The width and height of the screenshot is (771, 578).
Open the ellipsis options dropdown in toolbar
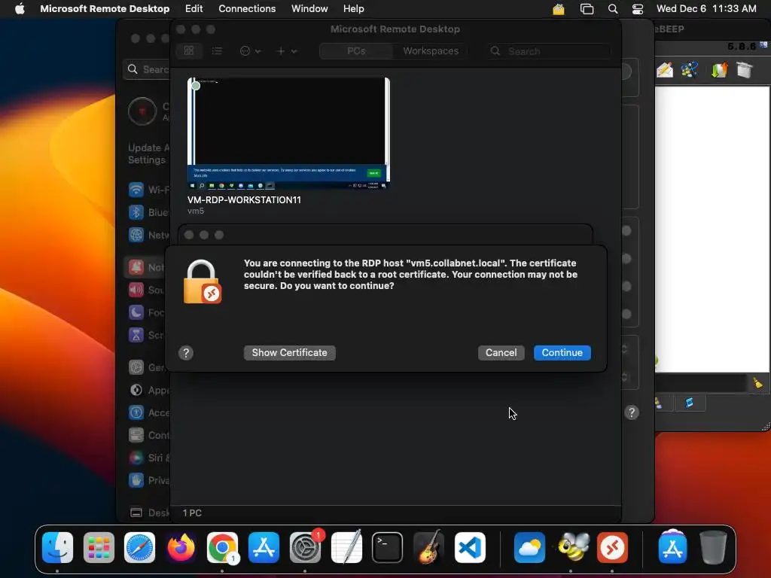(250, 50)
